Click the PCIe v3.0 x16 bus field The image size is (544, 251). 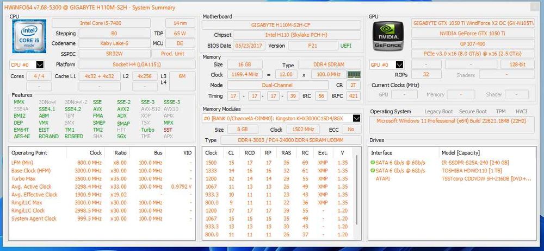coord(473,54)
